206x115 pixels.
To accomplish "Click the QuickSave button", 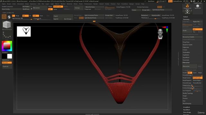I will tap(151, 1).
